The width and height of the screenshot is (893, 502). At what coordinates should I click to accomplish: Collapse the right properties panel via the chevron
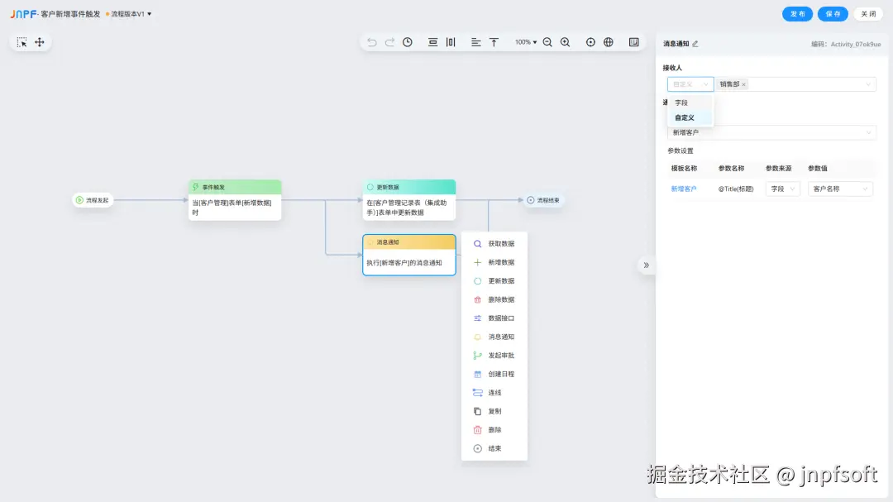(646, 265)
